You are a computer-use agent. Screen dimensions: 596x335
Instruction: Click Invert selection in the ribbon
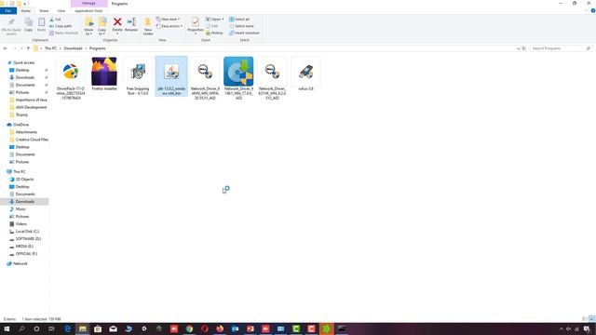[x=244, y=33]
